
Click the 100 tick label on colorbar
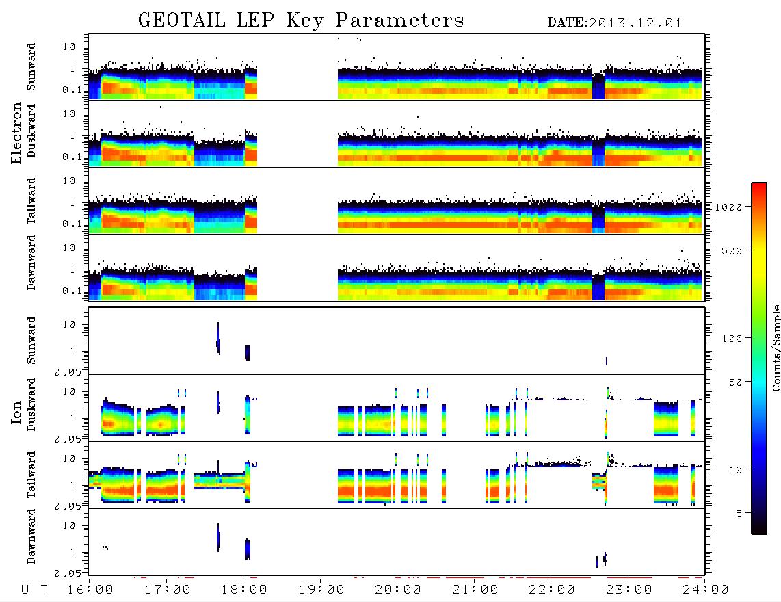click(x=733, y=339)
